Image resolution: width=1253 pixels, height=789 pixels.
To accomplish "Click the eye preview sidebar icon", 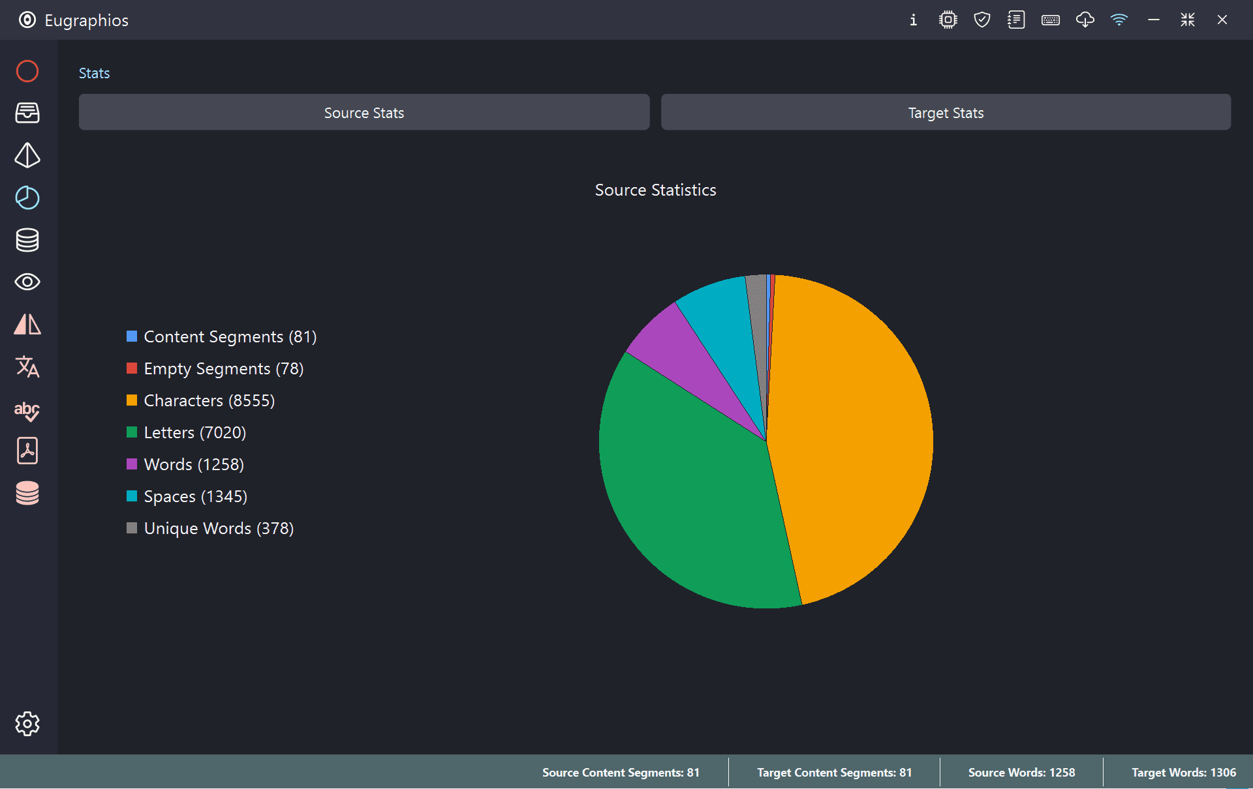I will click(x=27, y=282).
